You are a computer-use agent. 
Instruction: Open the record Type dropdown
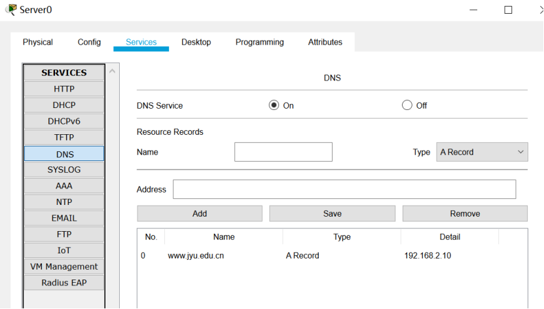[482, 152]
